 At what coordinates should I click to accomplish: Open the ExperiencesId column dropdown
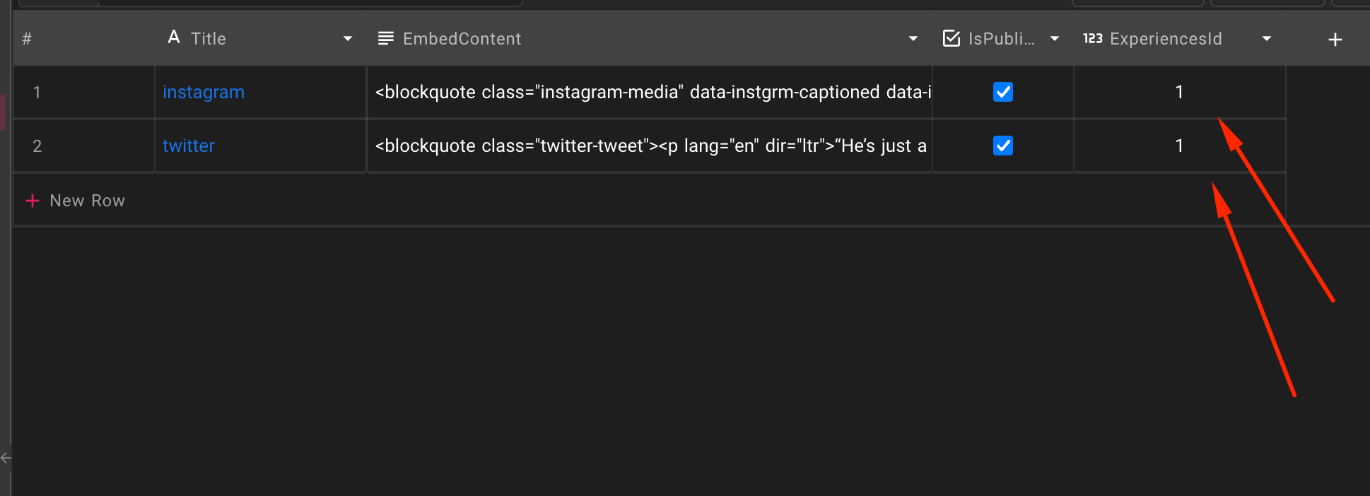[1266, 38]
